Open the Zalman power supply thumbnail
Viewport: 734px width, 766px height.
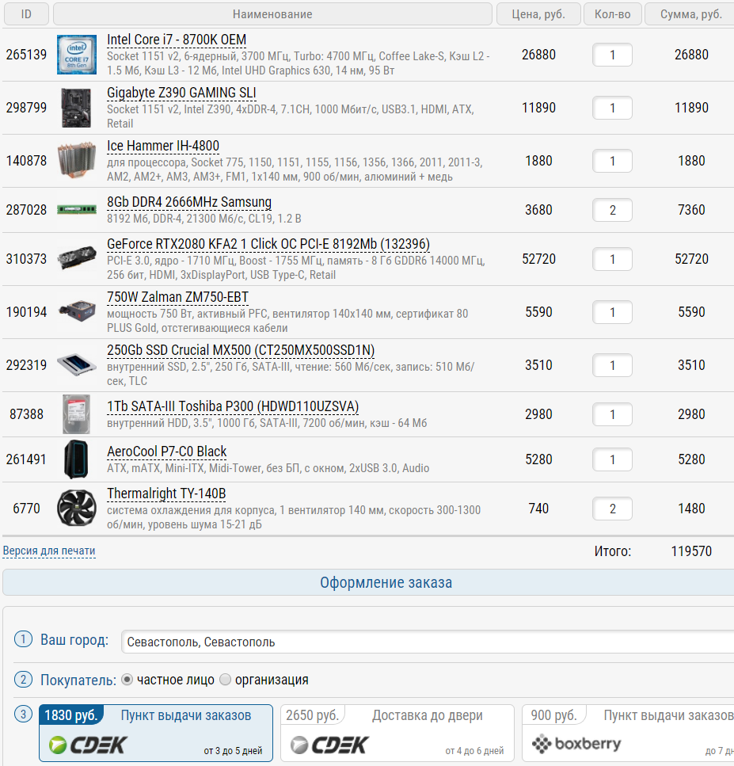[77, 311]
